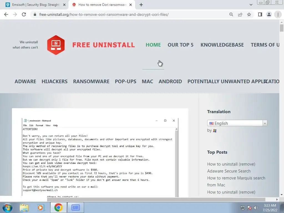The width and height of the screenshot is (284, 213).
Task: Click the translator logo next to 'by'
Action: 215,131
